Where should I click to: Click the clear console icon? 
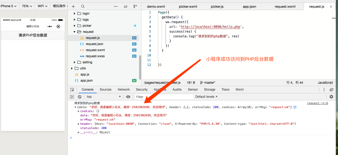(x=80, y=97)
